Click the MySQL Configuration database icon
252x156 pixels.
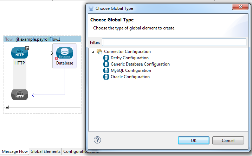pos(106,70)
